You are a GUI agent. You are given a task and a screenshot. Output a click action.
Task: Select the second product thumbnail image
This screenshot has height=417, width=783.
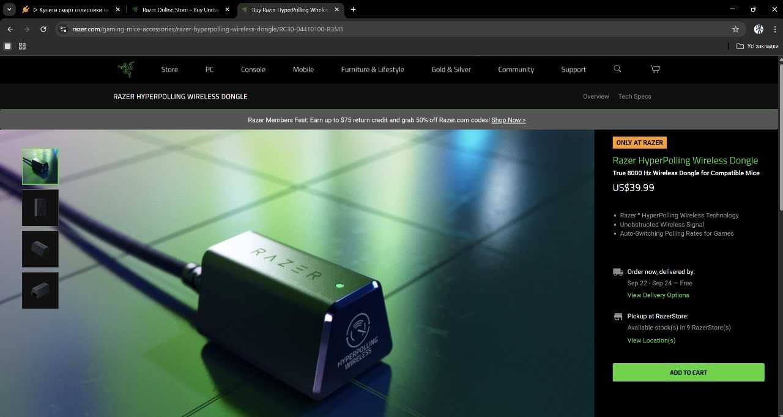click(40, 208)
